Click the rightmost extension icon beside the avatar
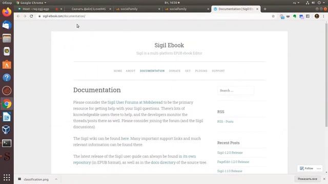The image size is (328, 184). coord(307,16)
